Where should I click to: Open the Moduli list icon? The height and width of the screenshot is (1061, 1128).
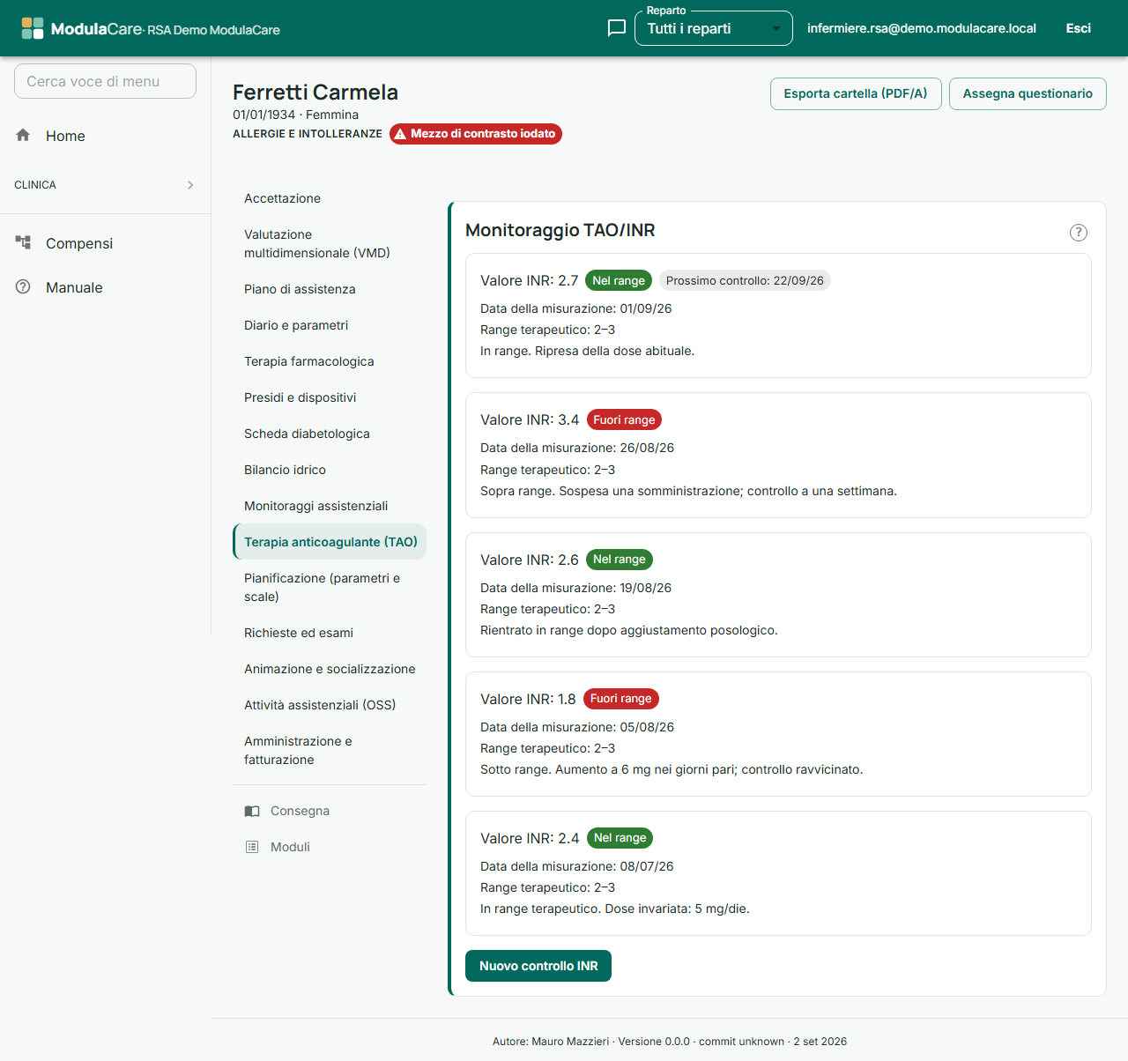coord(252,847)
